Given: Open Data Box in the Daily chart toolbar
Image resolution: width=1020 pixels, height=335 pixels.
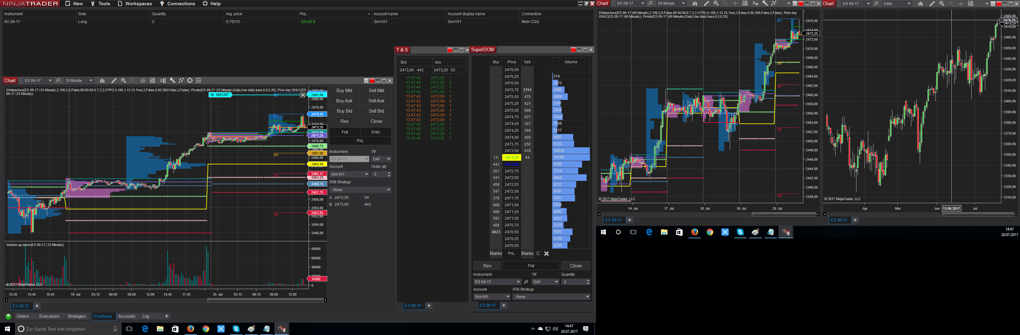Looking at the screenshot, I should pyautogui.click(x=971, y=3).
